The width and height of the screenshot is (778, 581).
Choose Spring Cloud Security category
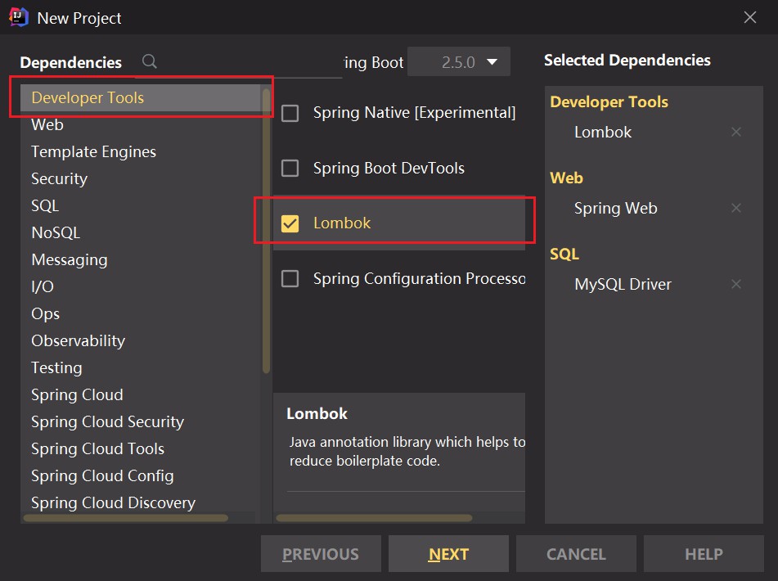pos(141,421)
